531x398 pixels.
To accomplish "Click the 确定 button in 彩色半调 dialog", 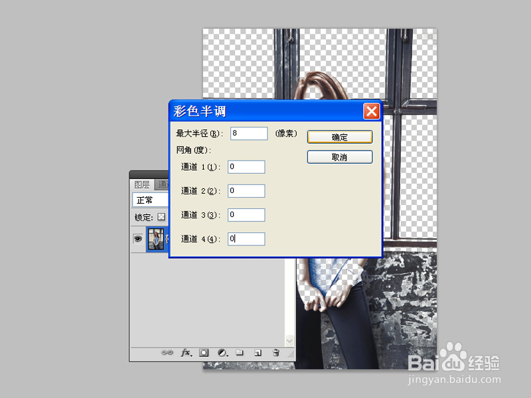I will [340, 137].
